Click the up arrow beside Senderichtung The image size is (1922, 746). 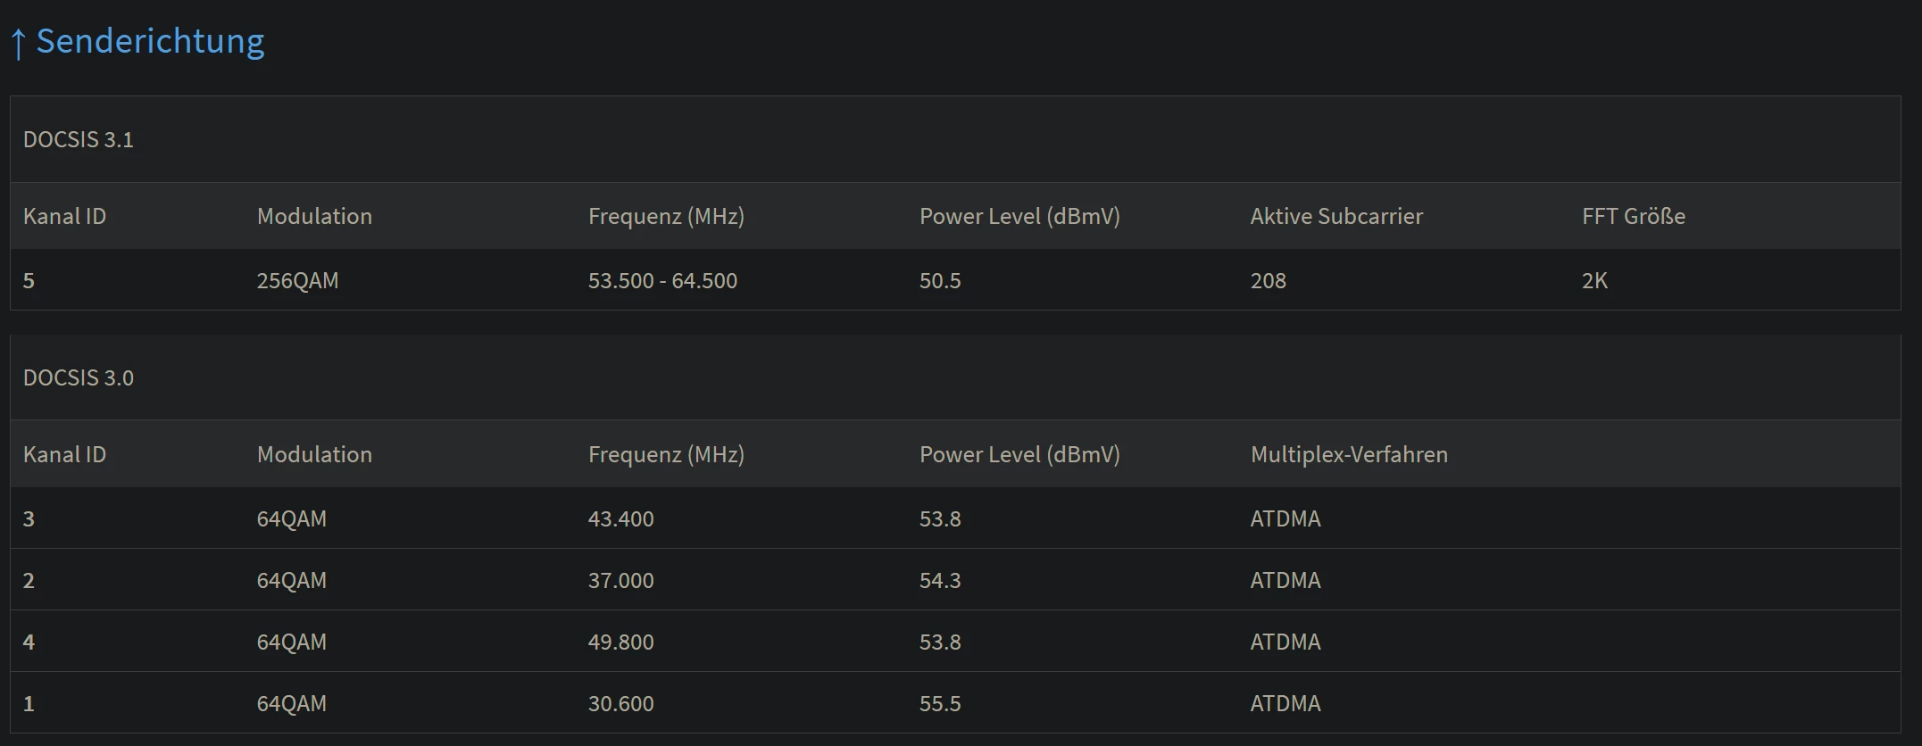tap(18, 43)
